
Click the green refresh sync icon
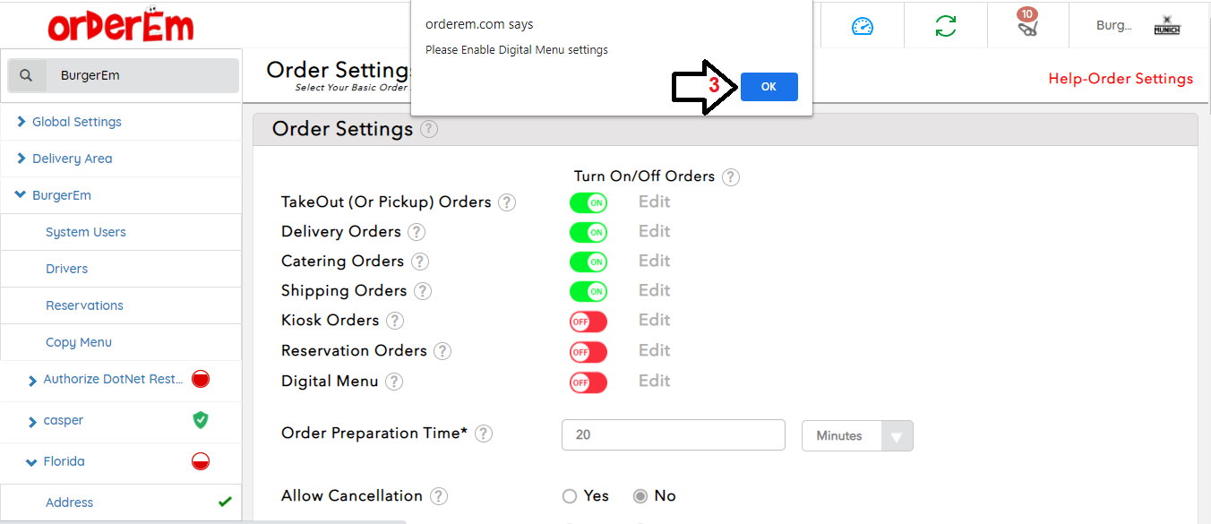945,26
